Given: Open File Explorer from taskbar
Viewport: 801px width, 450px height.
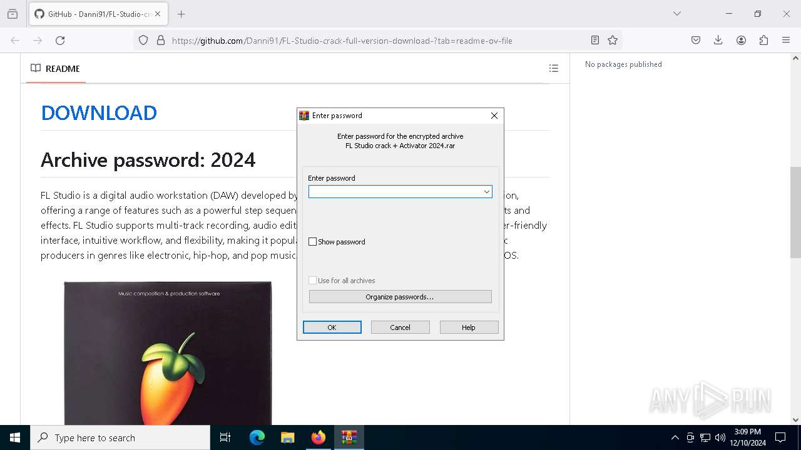Looking at the screenshot, I should pyautogui.click(x=287, y=437).
